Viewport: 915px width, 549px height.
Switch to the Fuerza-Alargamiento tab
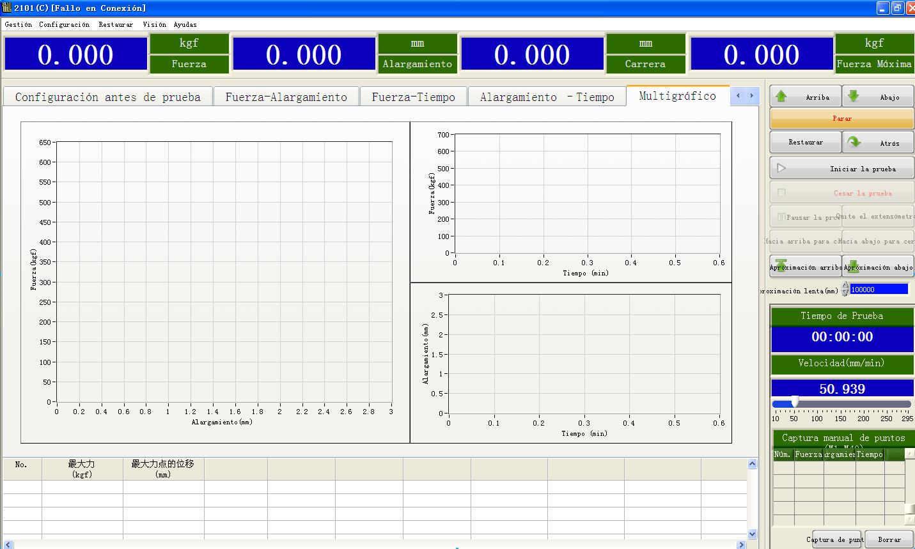point(286,97)
